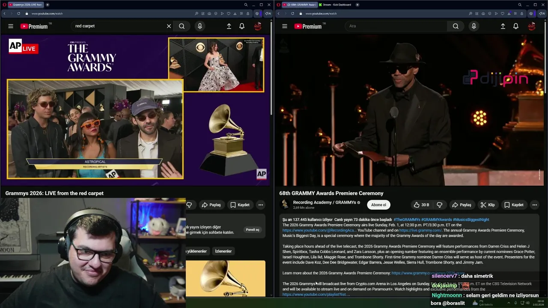The width and height of the screenshot is (548, 308).
Task: Open youtube.com/playlist?list... link
Action: tap(316, 294)
